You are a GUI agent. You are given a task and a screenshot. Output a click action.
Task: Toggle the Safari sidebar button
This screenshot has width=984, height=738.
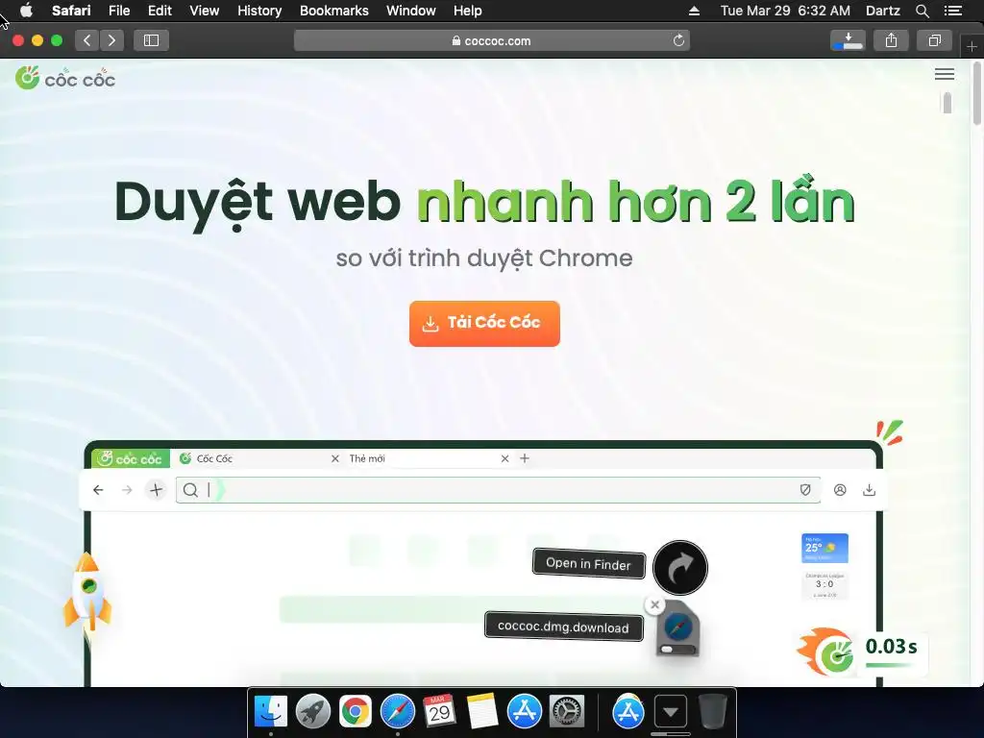pyautogui.click(x=151, y=40)
